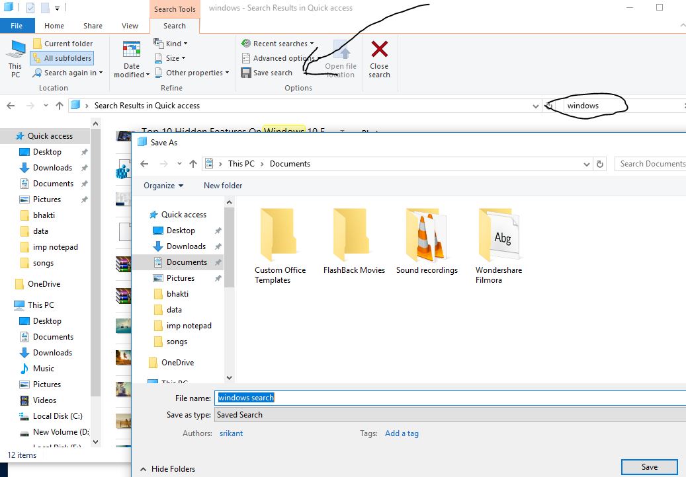The height and width of the screenshot is (477, 686).
Task: Switch to the View ribbon tab
Action: 130,26
